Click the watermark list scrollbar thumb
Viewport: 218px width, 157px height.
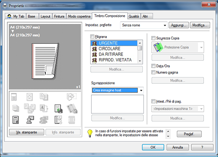[x=140, y=48]
